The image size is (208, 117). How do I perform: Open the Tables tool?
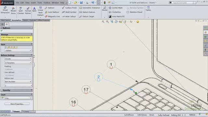pos(148,9)
